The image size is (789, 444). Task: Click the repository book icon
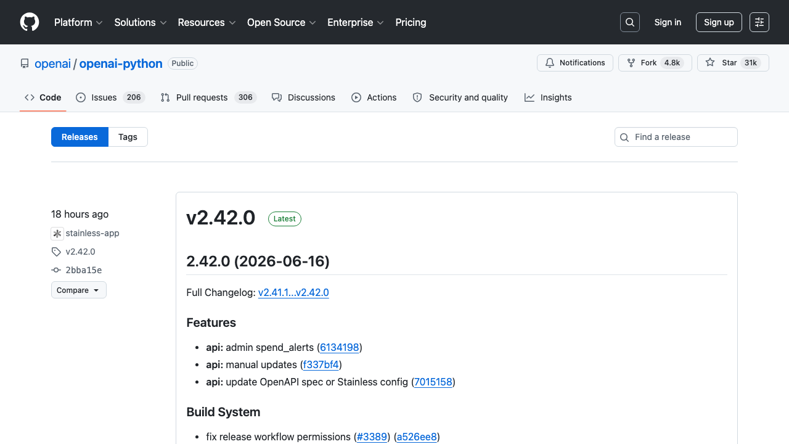[x=25, y=64]
